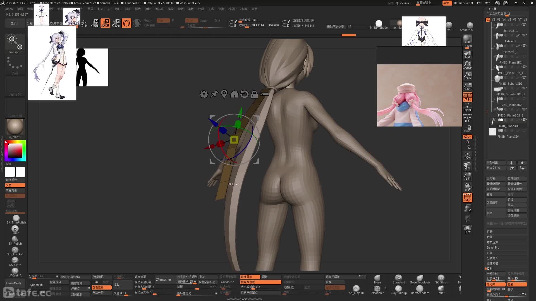Toggle the floor grid (地网格) button
536x301 pixels.
point(467,107)
